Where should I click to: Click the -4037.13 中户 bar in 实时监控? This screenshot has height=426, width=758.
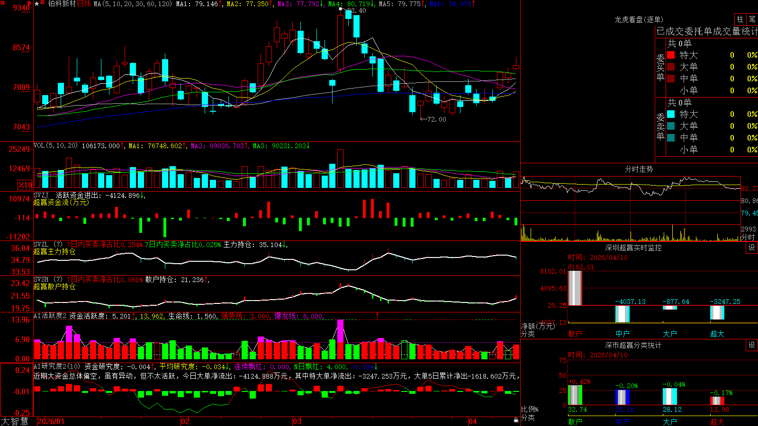click(x=623, y=314)
